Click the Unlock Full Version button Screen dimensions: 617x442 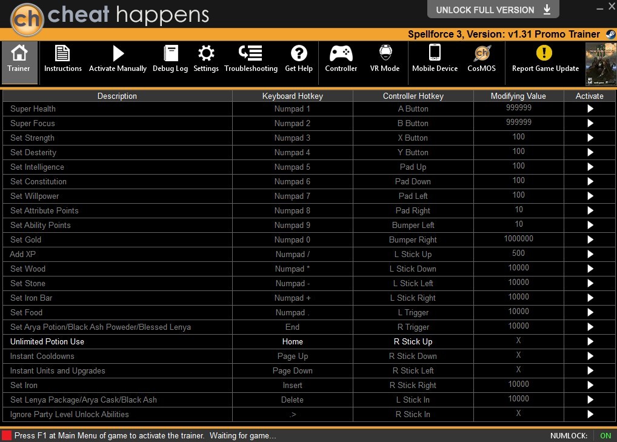click(493, 10)
